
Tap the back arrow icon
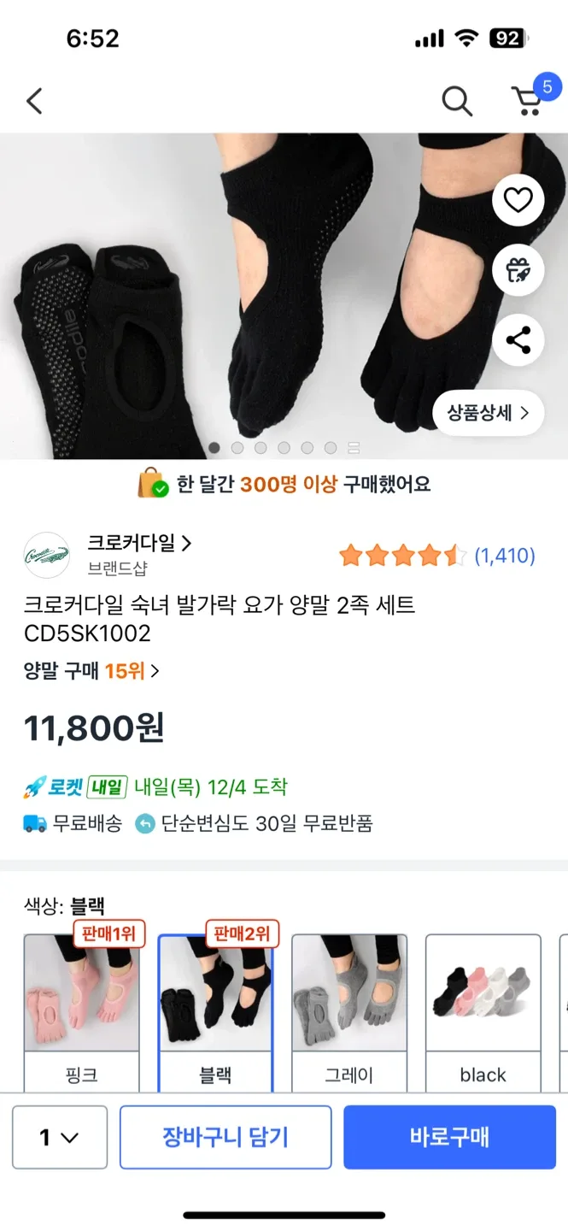(34, 101)
